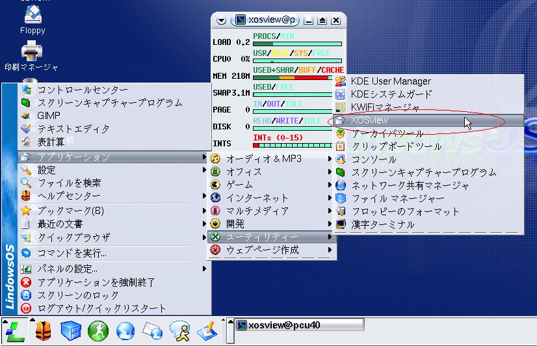Expand アプリケーション menu entry
This screenshot has width=537, height=346.
(114, 157)
